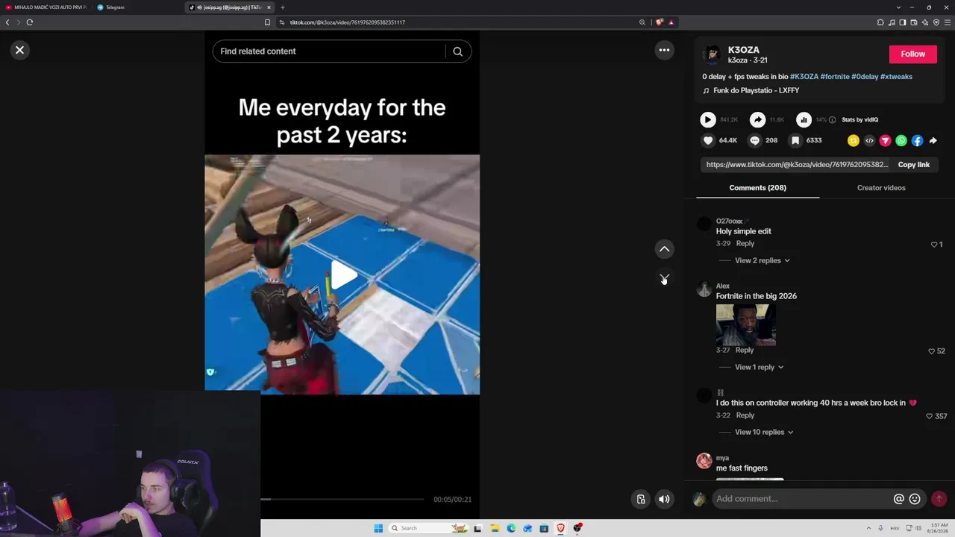The height and width of the screenshot is (537, 955).
Task: Reply to the 'Holy simple edit' comment
Action: click(x=745, y=244)
